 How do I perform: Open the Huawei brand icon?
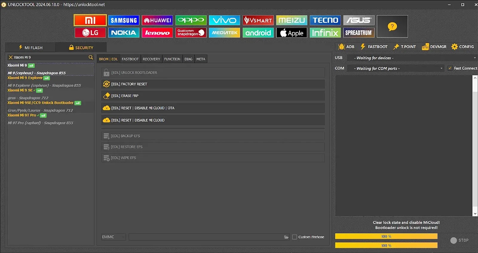[157, 20]
